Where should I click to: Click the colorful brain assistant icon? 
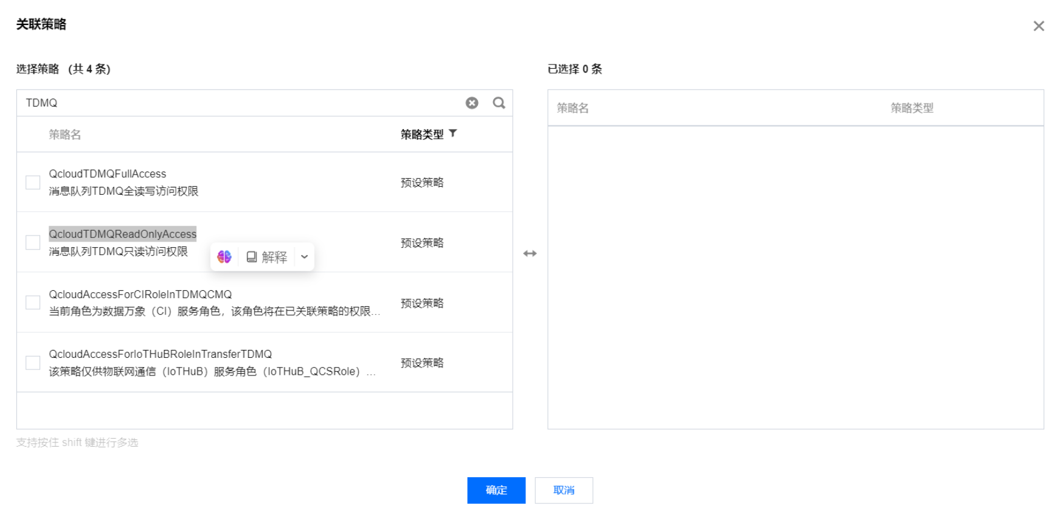224,257
